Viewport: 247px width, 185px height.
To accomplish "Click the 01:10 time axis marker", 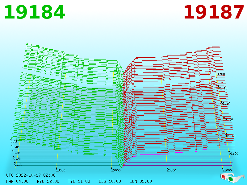I will click(x=223, y=88).
